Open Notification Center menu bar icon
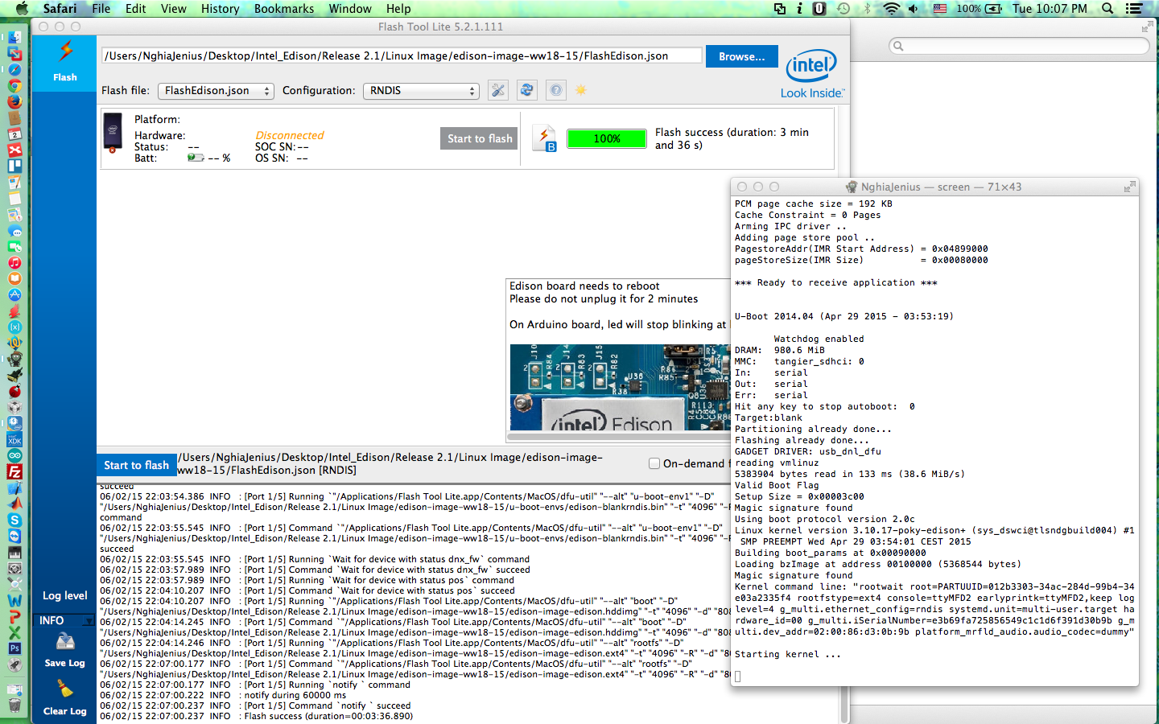Screen dimensions: 1159x724 click(1134, 9)
